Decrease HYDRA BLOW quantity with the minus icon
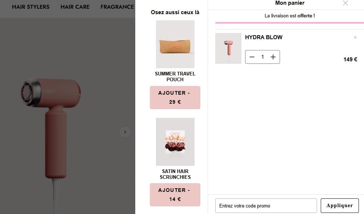The width and height of the screenshot is (364, 214). click(252, 57)
